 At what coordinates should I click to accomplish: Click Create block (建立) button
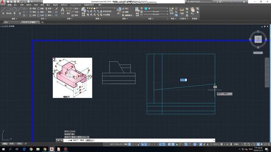point(125,8)
